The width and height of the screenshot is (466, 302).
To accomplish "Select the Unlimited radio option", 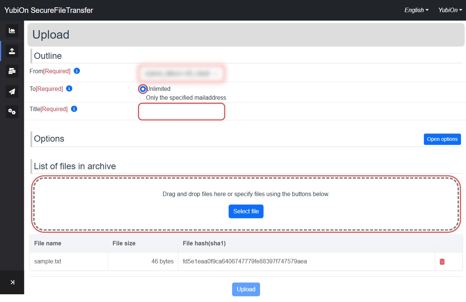I will point(143,89).
